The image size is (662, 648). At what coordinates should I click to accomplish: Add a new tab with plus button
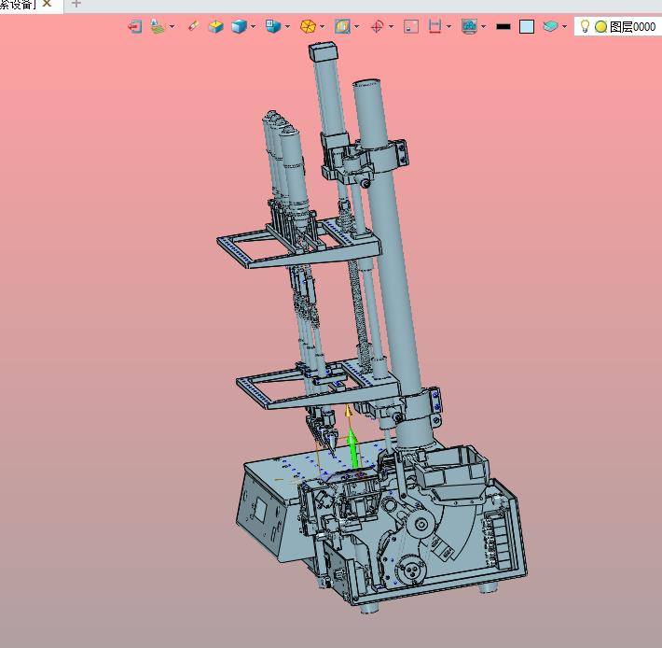[x=76, y=4]
